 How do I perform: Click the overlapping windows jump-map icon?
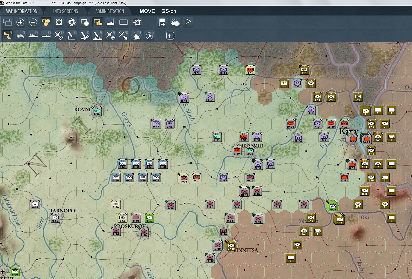7,22
